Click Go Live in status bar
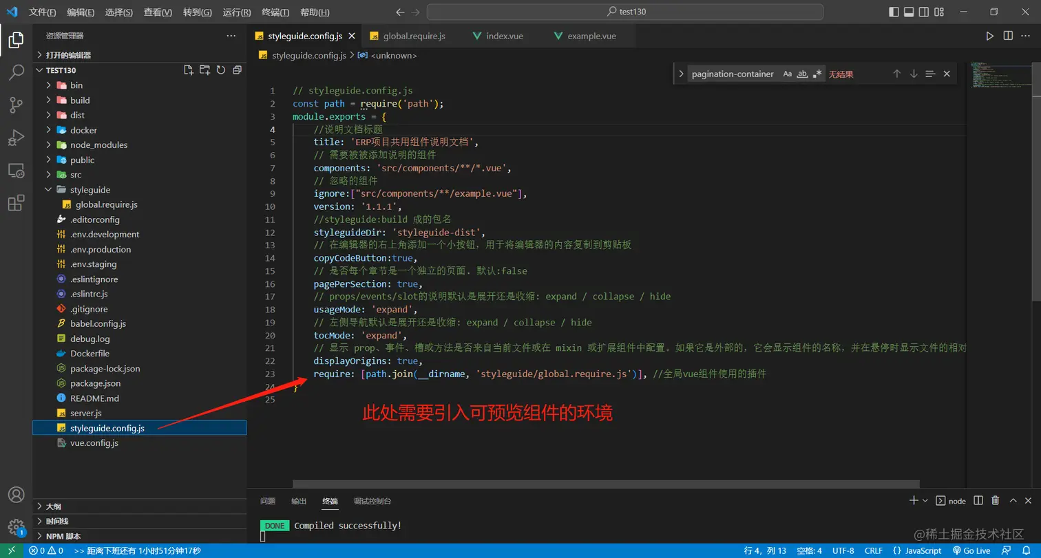This screenshot has width=1041, height=558. tap(971, 550)
